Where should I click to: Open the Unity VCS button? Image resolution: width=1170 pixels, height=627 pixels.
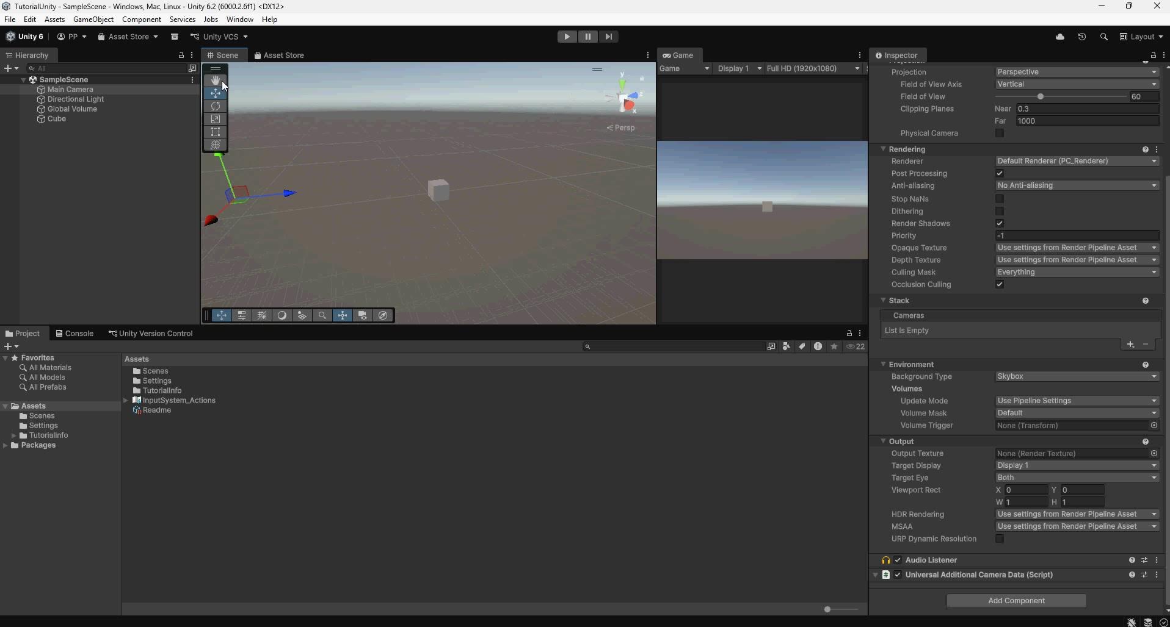click(x=219, y=37)
